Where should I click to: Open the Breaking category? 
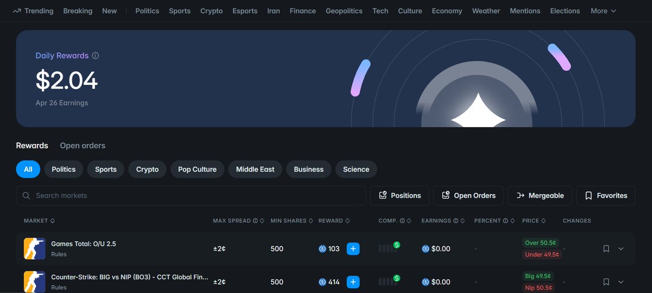pyautogui.click(x=78, y=11)
